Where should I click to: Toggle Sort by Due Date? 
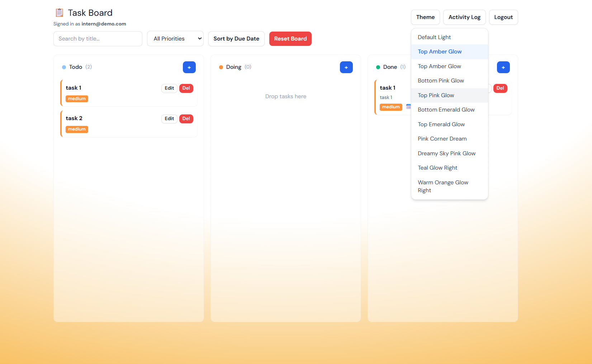coord(236,39)
